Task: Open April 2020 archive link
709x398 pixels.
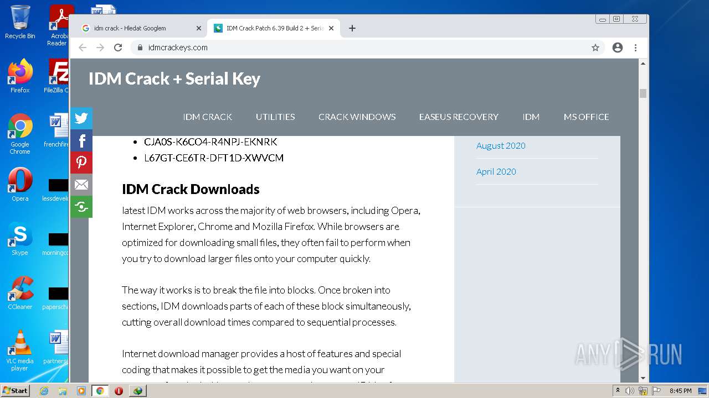Action: [x=496, y=171]
